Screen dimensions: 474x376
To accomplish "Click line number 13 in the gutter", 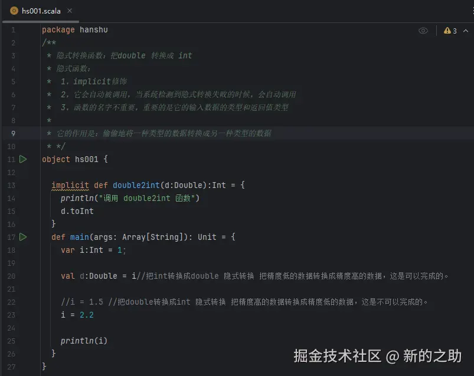I will click(x=12, y=184).
